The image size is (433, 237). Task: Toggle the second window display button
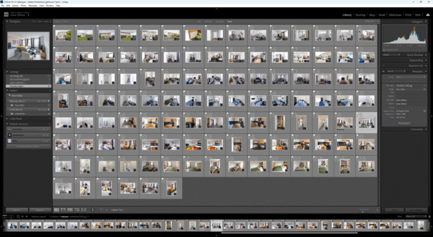[12, 216]
